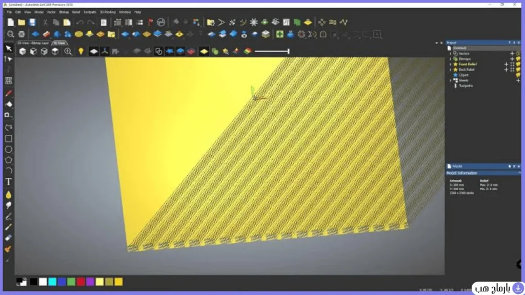
Task: Click the slider in the 3D view toolbar
Action: (x=272, y=51)
